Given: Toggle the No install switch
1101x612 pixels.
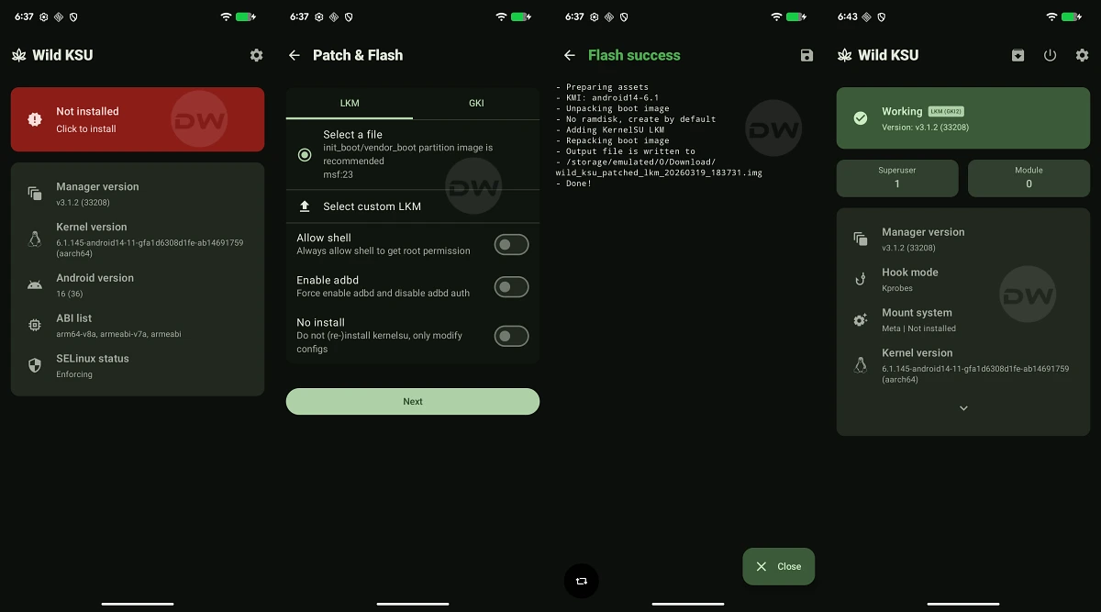Looking at the screenshot, I should coord(511,336).
